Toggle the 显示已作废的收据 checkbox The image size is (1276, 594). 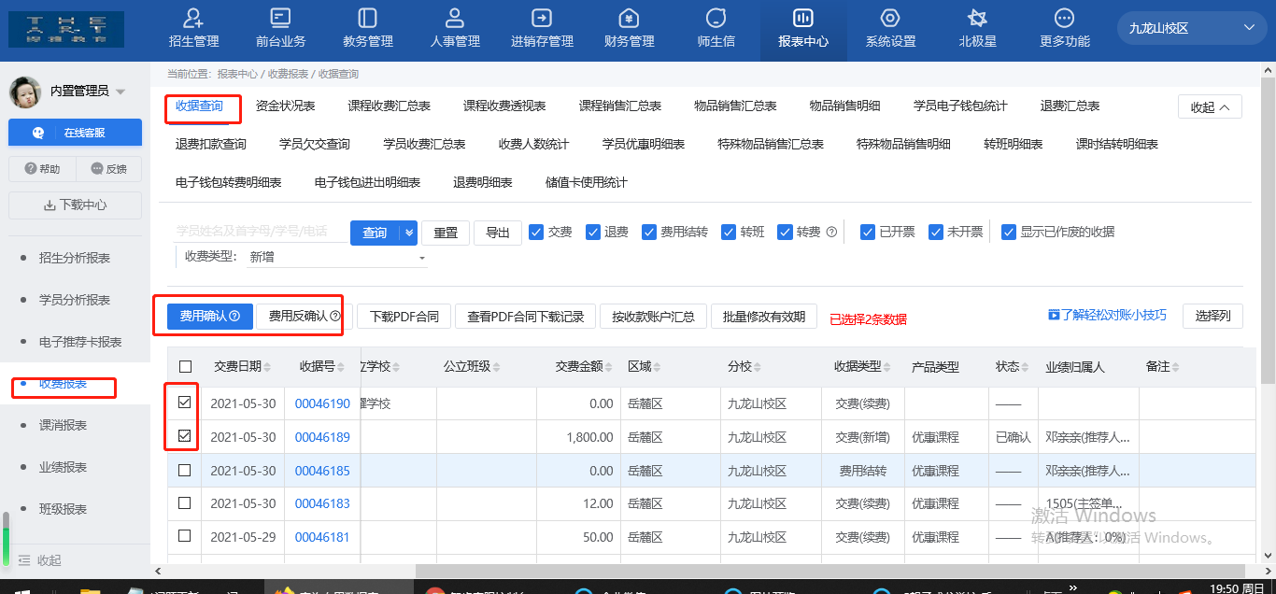coord(1009,232)
